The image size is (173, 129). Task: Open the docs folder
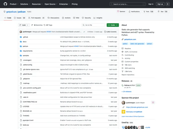click(25, 42)
